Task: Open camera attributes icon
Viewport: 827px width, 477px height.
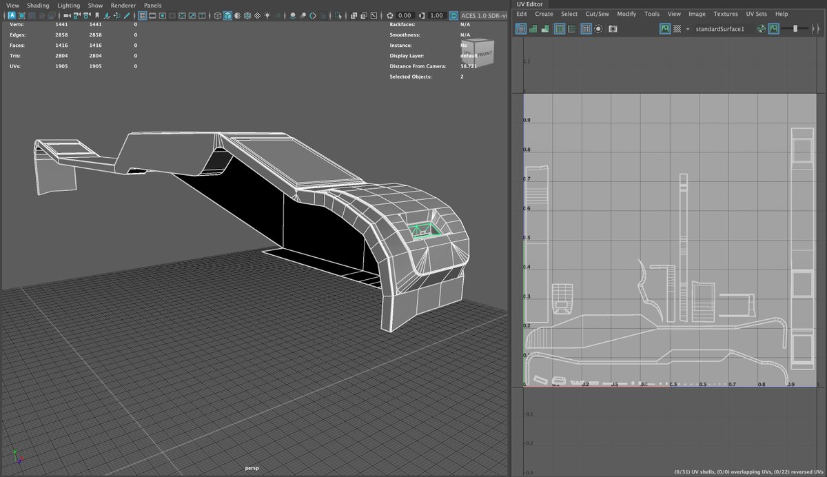Action: 87,15
